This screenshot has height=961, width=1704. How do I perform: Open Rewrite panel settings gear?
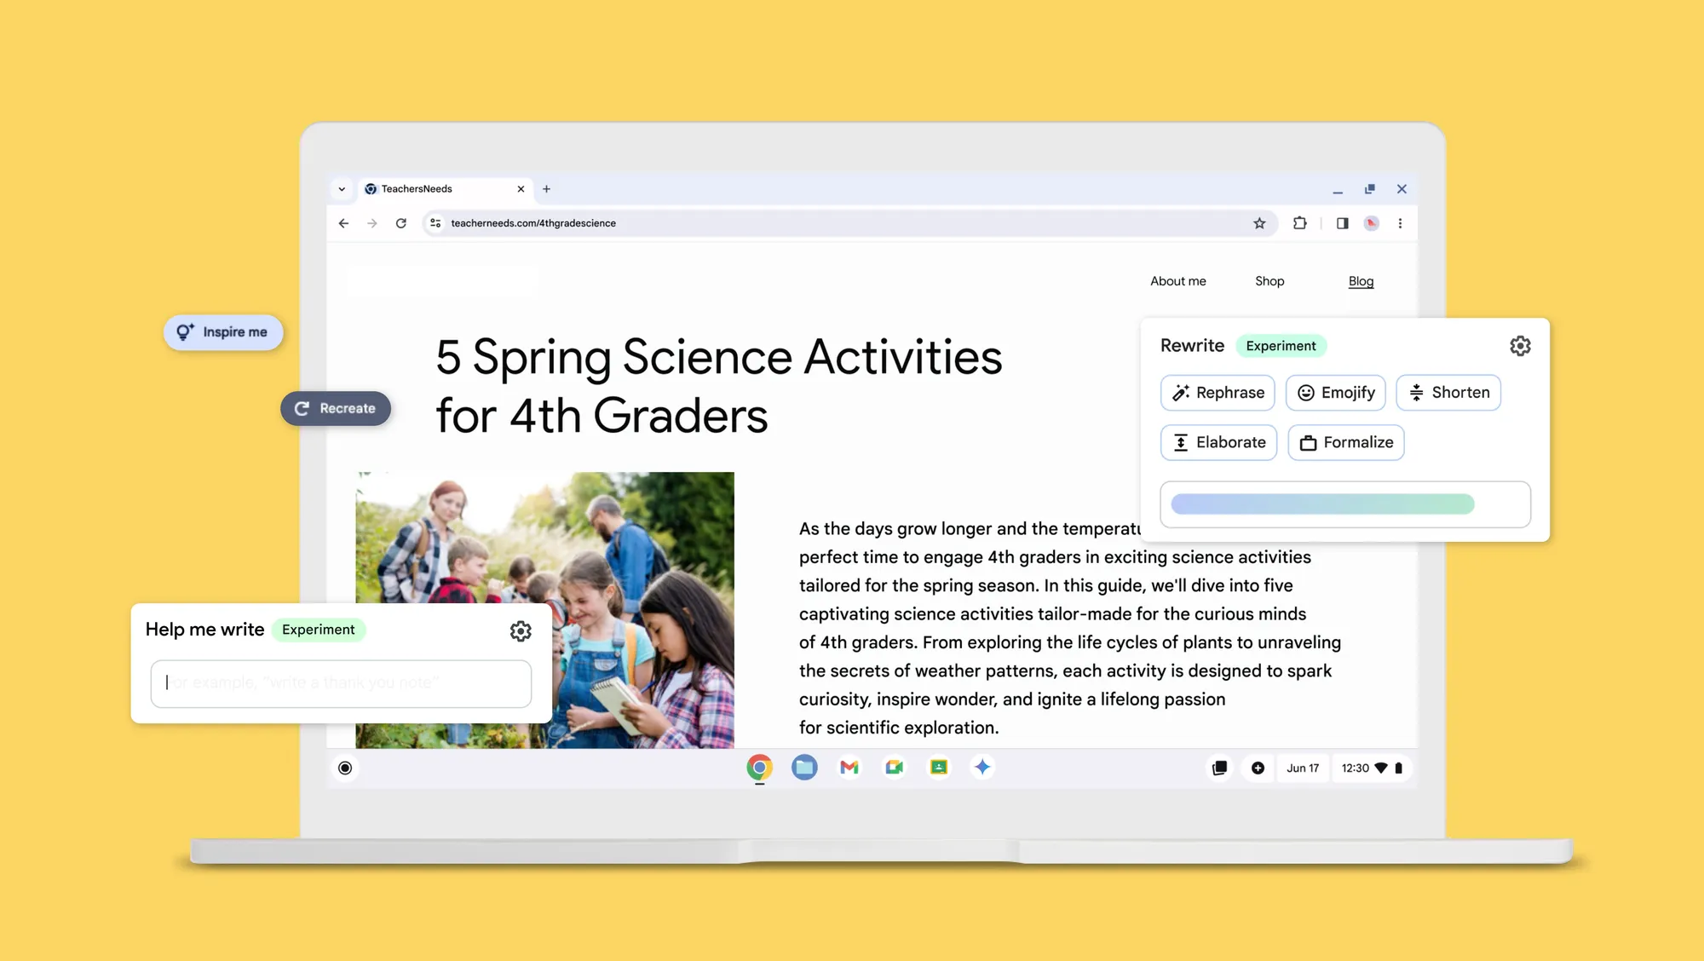[x=1520, y=345]
